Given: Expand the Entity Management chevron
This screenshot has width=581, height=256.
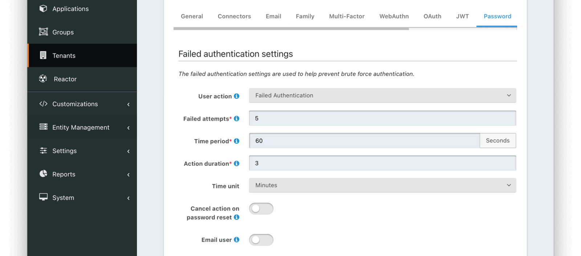Looking at the screenshot, I should [129, 128].
